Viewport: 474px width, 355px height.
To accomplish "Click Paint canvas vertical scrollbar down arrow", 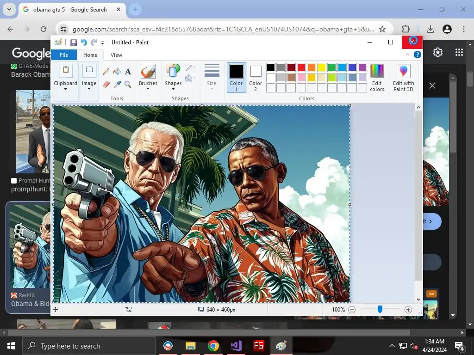I will point(418,300).
